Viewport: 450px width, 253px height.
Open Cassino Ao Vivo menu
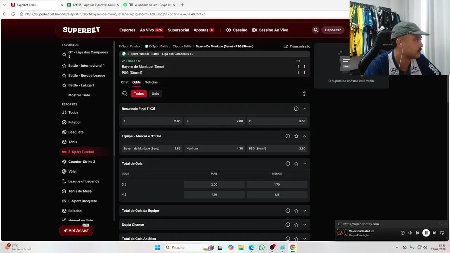pos(270,30)
